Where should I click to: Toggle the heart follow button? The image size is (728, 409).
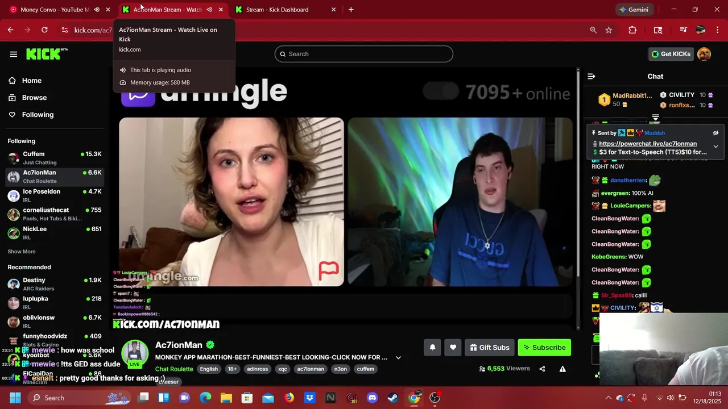click(x=453, y=348)
